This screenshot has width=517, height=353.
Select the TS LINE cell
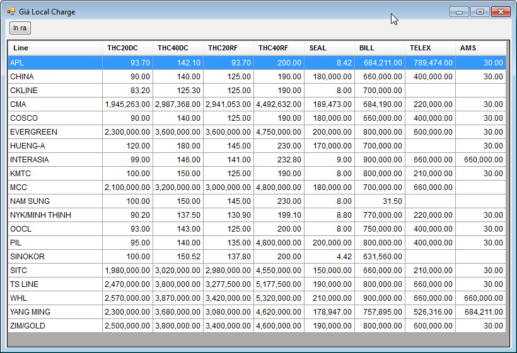click(x=55, y=284)
